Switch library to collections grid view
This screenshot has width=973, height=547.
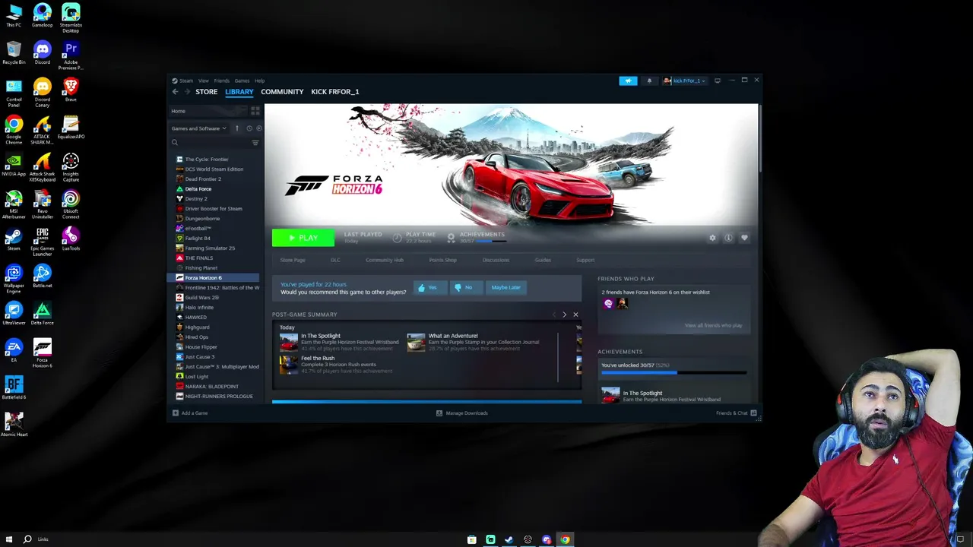click(x=255, y=111)
